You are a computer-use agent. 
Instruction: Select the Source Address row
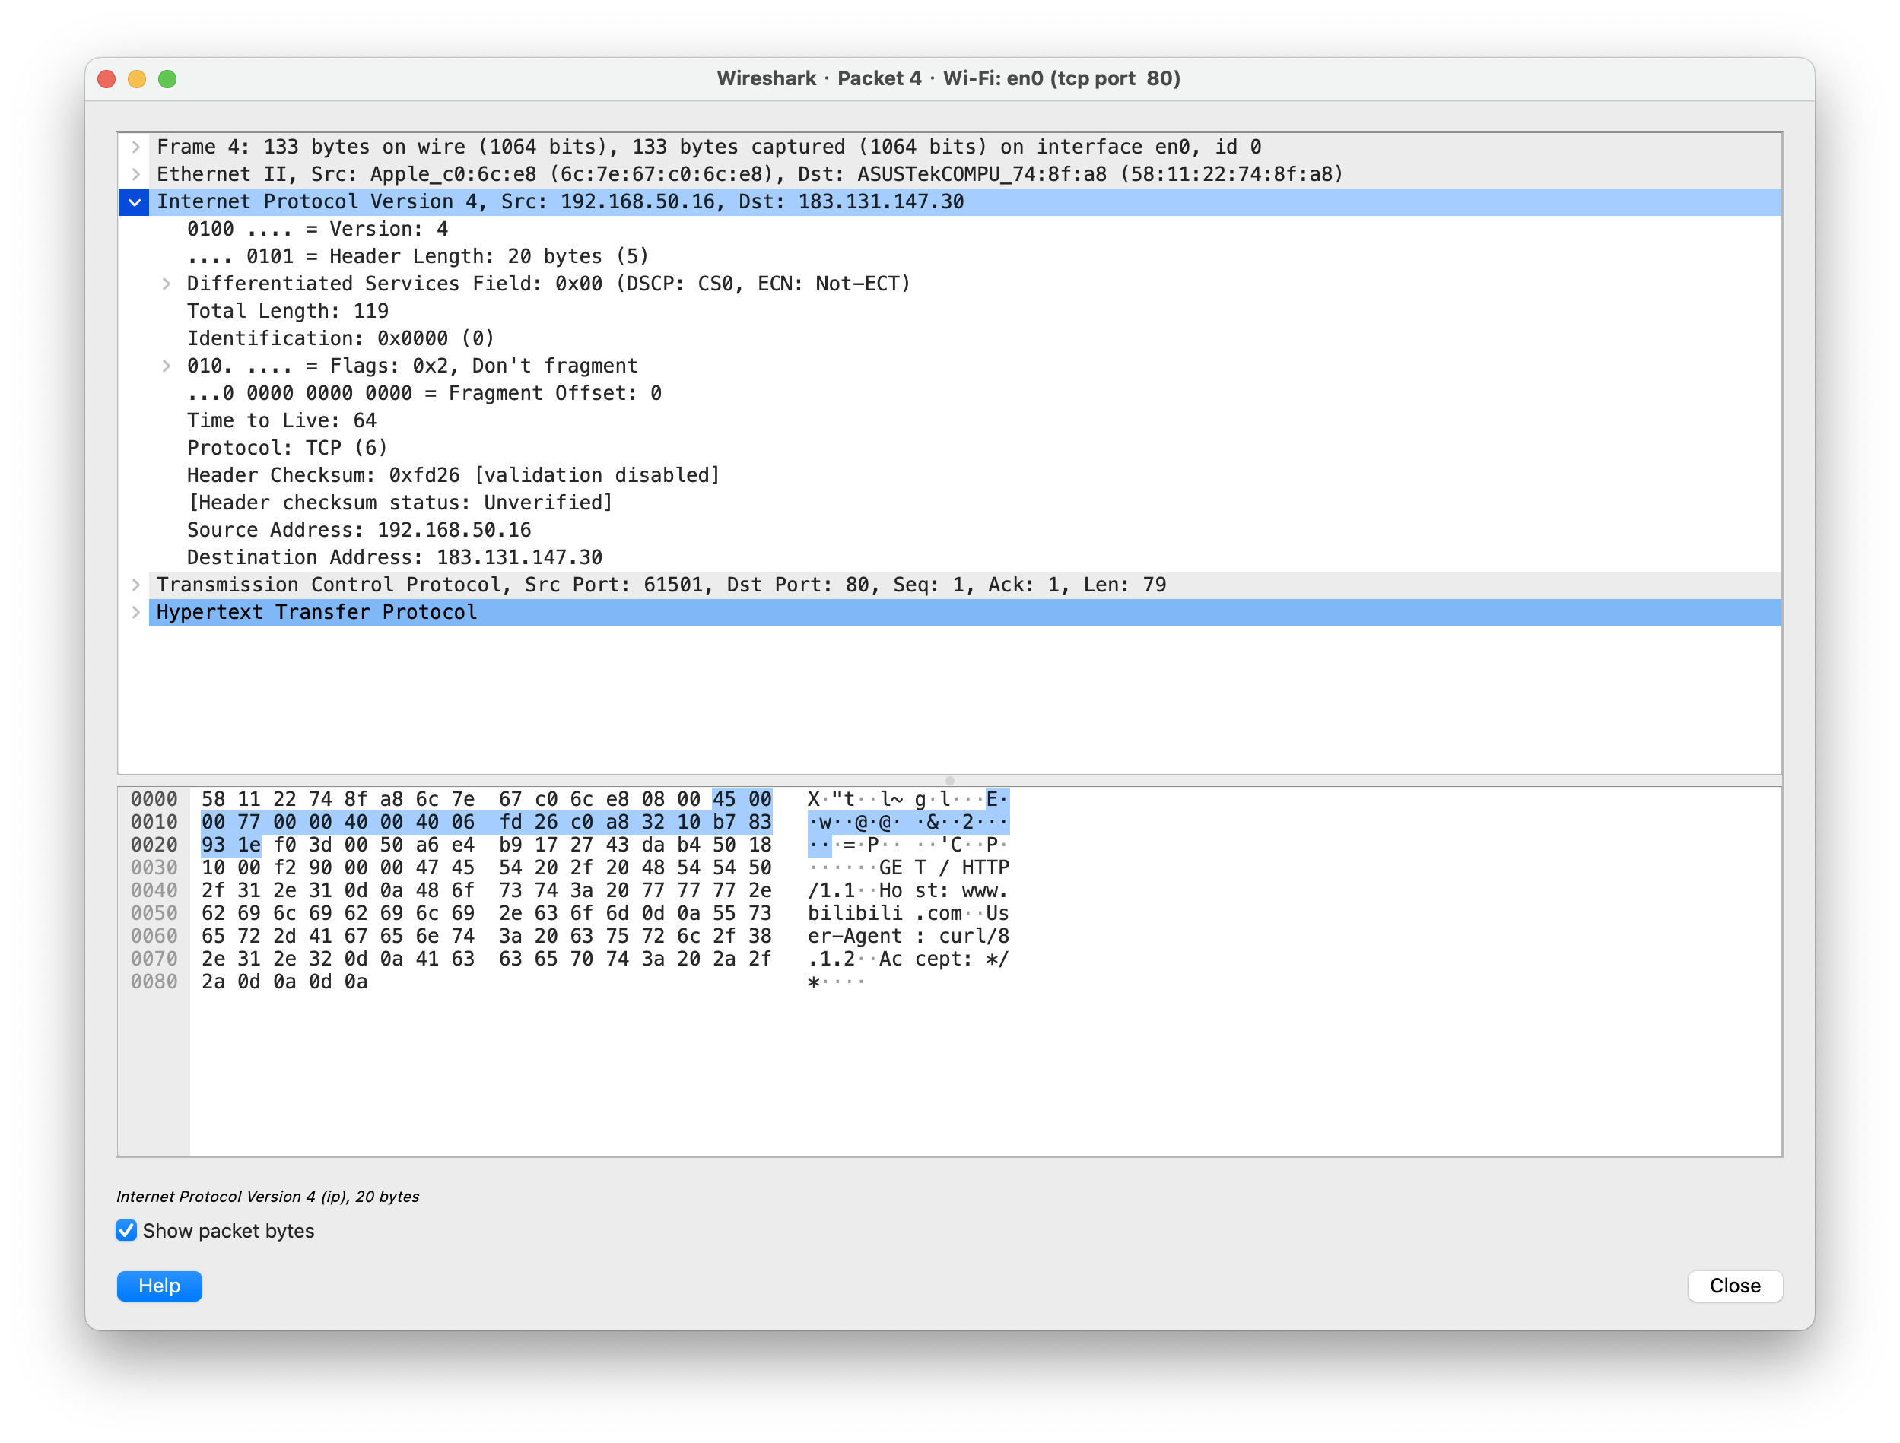click(358, 530)
